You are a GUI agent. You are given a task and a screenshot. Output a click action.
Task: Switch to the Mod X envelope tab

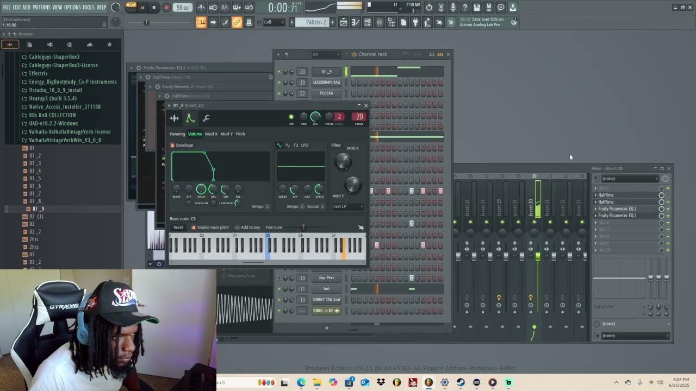(211, 134)
